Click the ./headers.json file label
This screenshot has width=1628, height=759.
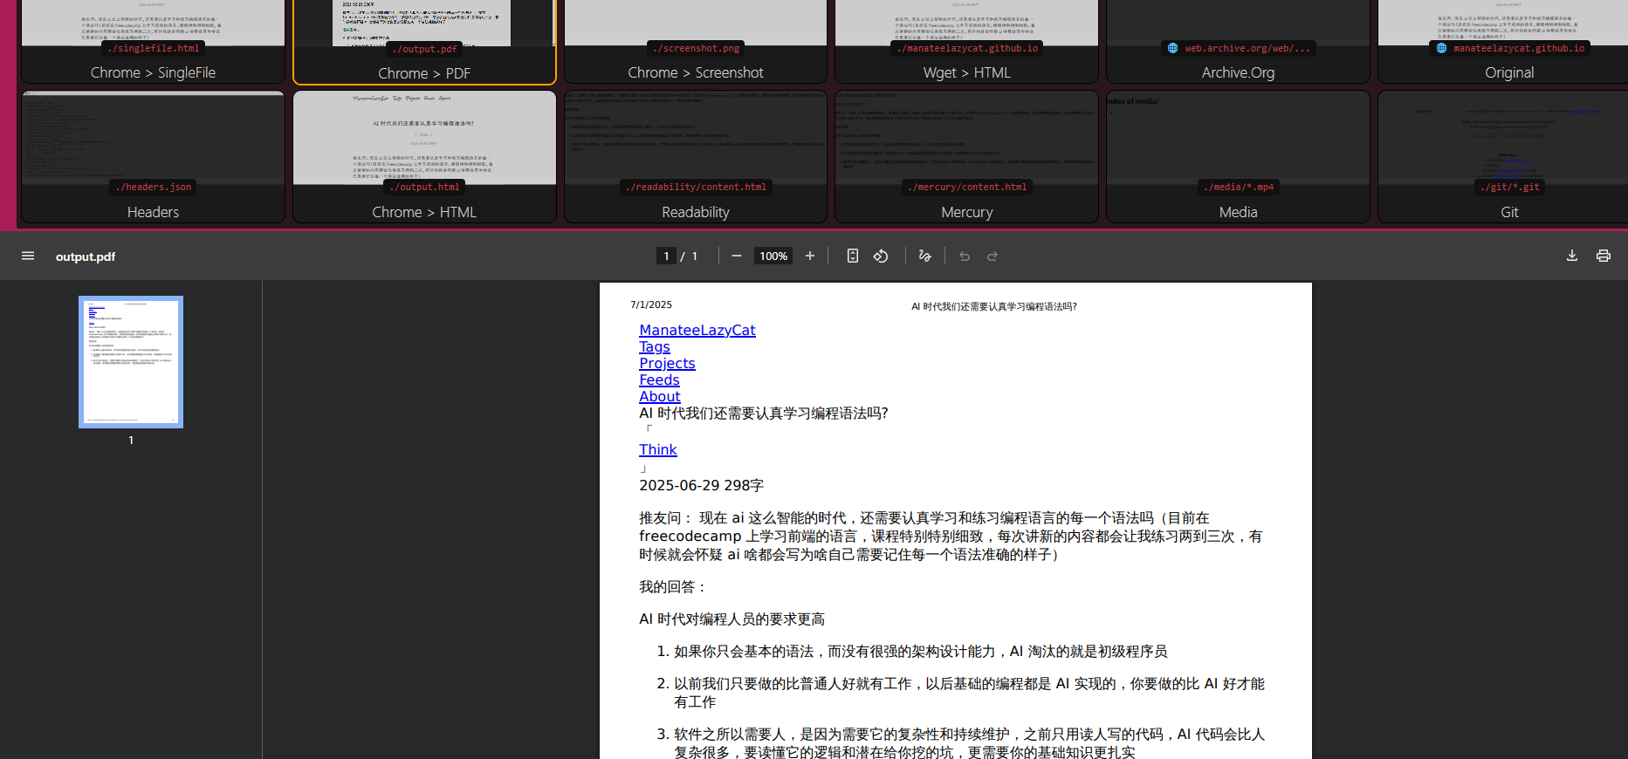click(x=154, y=187)
